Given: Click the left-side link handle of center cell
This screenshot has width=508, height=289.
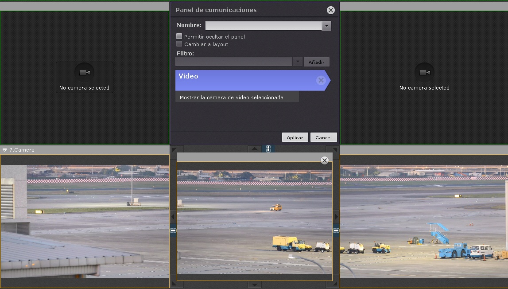Looking at the screenshot, I should (x=173, y=230).
